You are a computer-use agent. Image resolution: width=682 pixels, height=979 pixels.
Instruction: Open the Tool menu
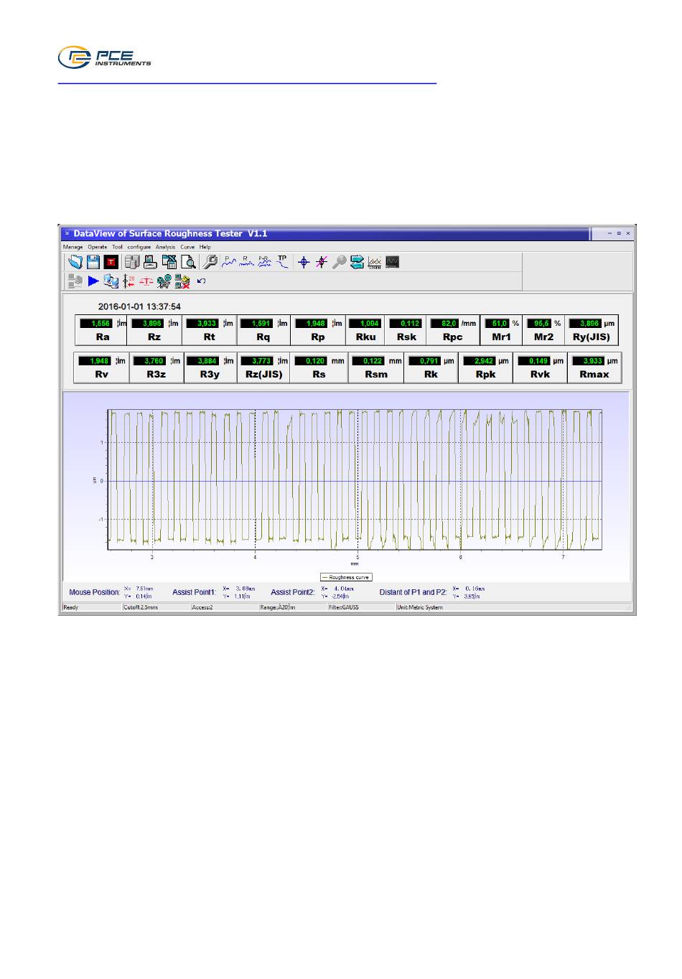pos(117,247)
